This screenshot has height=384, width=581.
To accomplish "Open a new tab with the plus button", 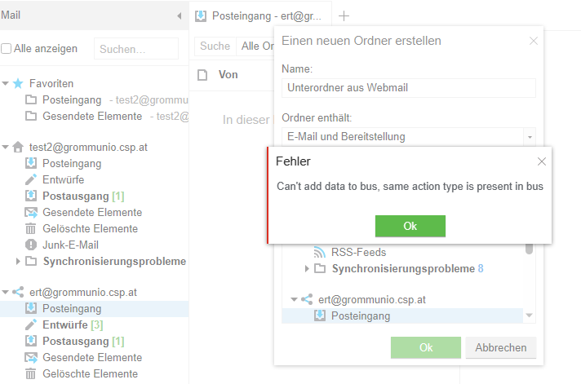I will pos(344,15).
